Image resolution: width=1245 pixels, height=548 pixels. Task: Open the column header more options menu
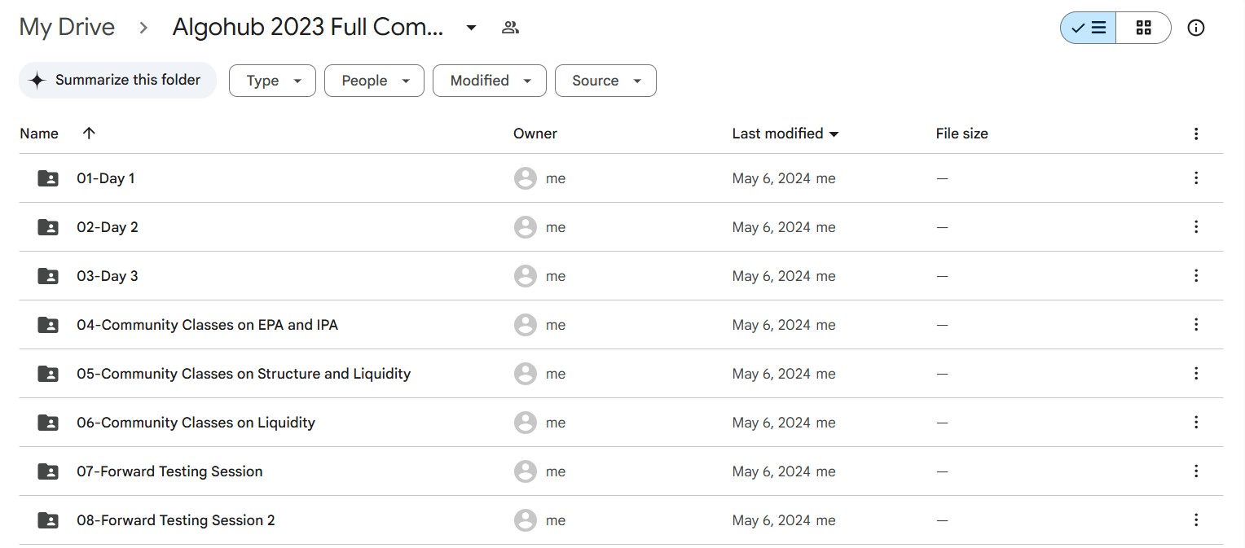pyautogui.click(x=1196, y=134)
